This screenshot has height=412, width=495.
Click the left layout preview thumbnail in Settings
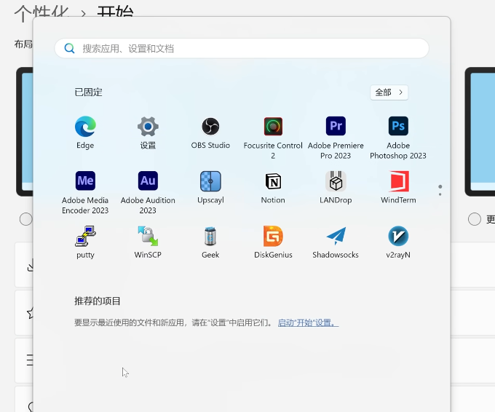(25, 132)
